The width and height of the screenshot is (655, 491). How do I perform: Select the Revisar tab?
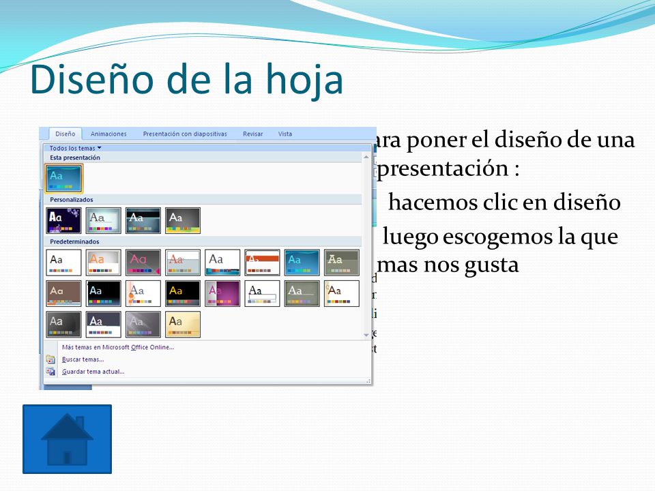point(253,134)
